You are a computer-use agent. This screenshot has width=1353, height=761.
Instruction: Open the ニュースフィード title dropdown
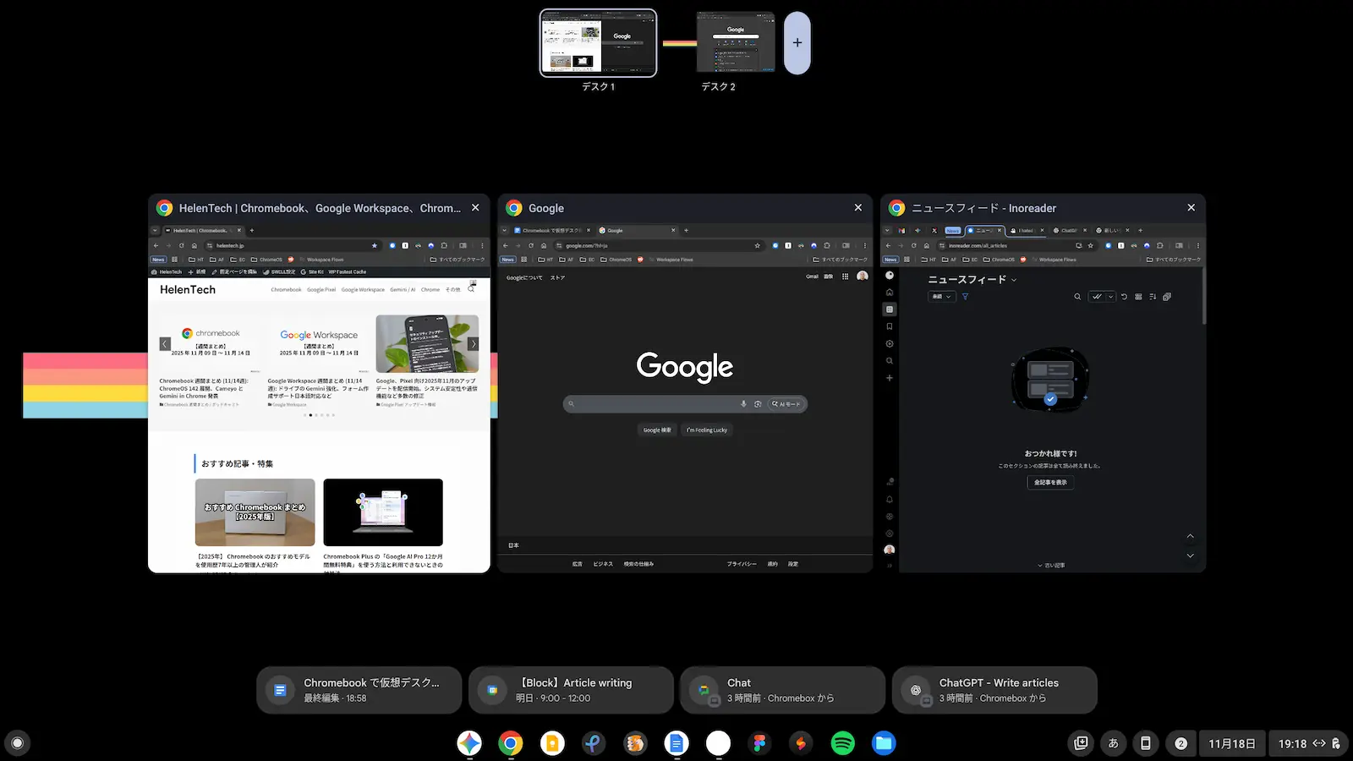[1014, 279]
